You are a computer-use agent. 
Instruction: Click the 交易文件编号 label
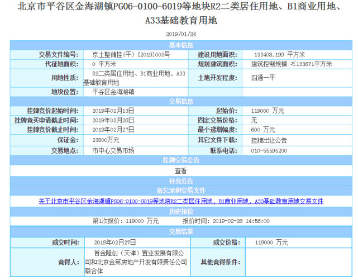tap(59, 55)
